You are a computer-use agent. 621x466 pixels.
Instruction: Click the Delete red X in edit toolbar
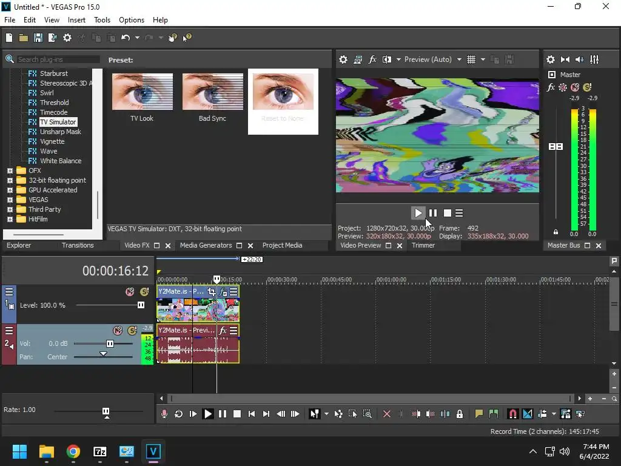coord(386,414)
